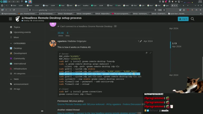Go forward in browser navigation
This screenshot has height=114, width=203.
point(10,10)
